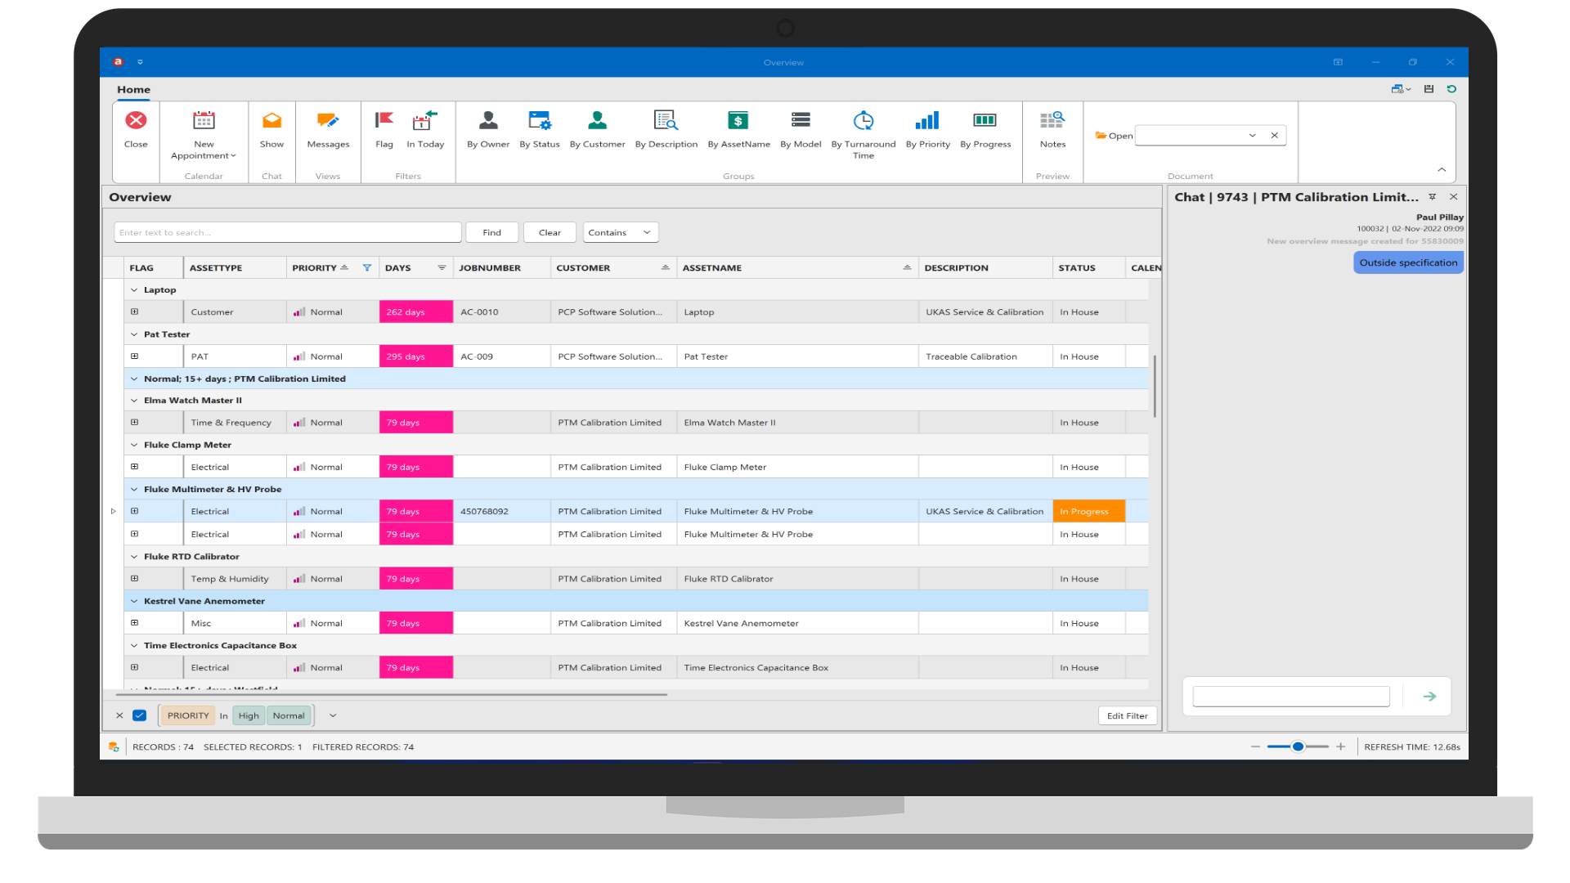Open the Contains search mode dropdown
The image size is (1570, 883).
tap(620, 232)
